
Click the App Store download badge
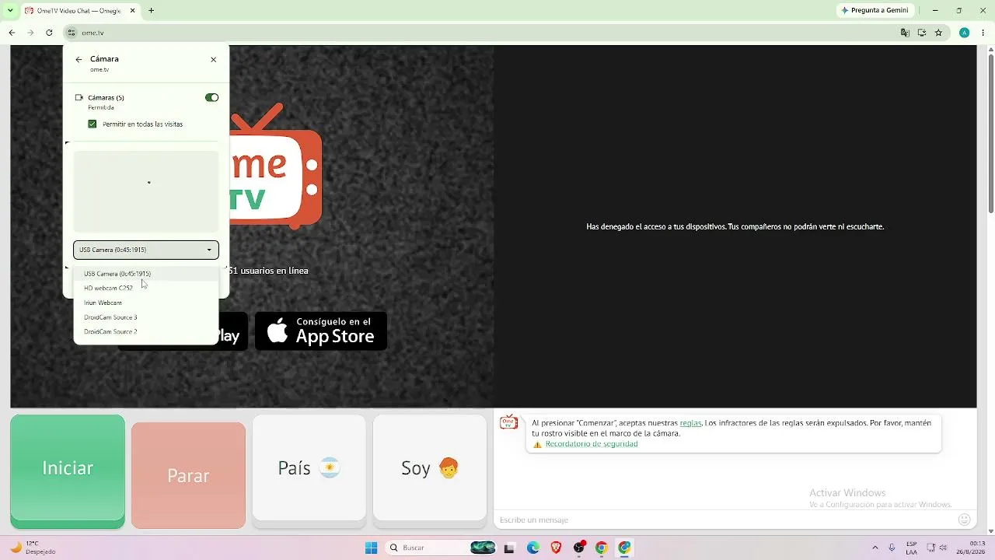(x=321, y=331)
